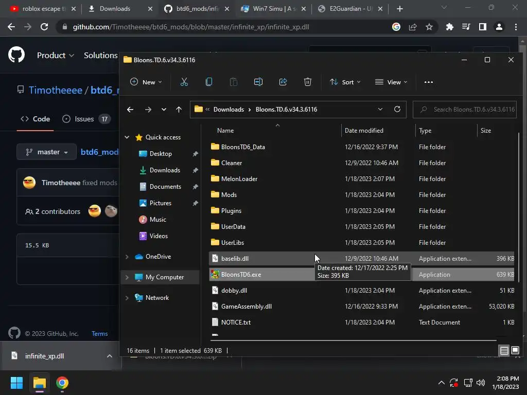Open the infinite_xp.dll download options chevron
The height and width of the screenshot is (395, 527).
tap(110, 356)
